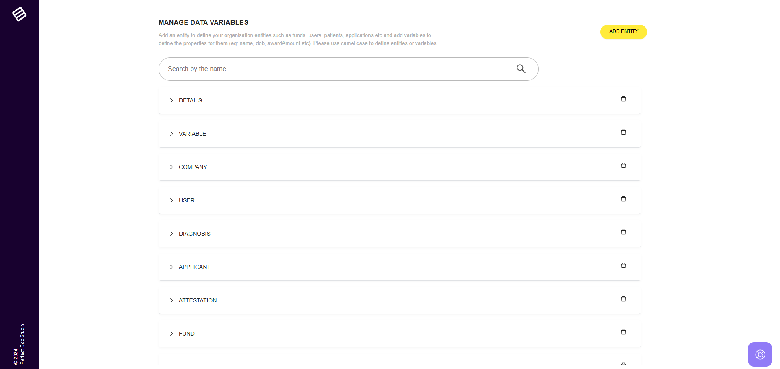
Task: Expand the VARIABLE entity chevron
Action: (x=172, y=134)
